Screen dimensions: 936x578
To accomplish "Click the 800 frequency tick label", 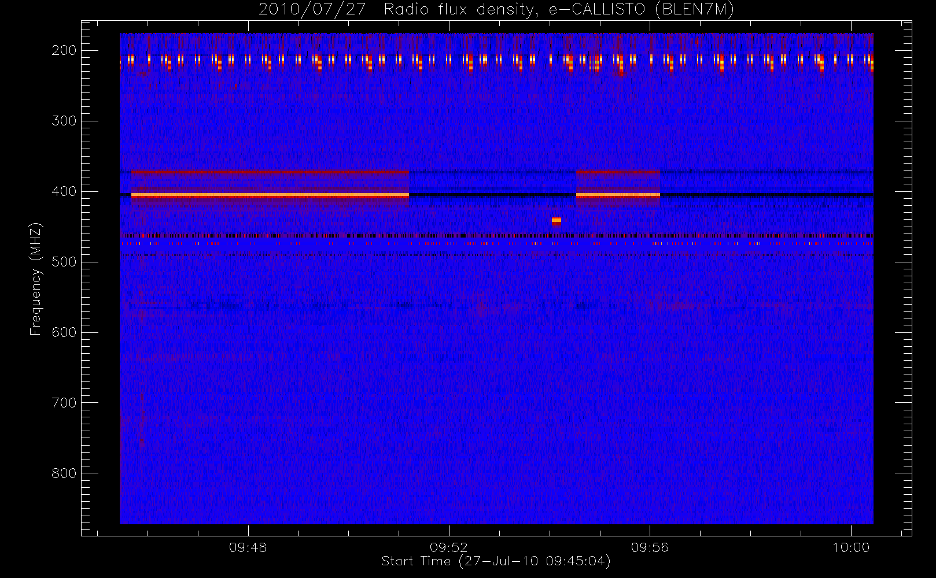I will coord(64,473).
